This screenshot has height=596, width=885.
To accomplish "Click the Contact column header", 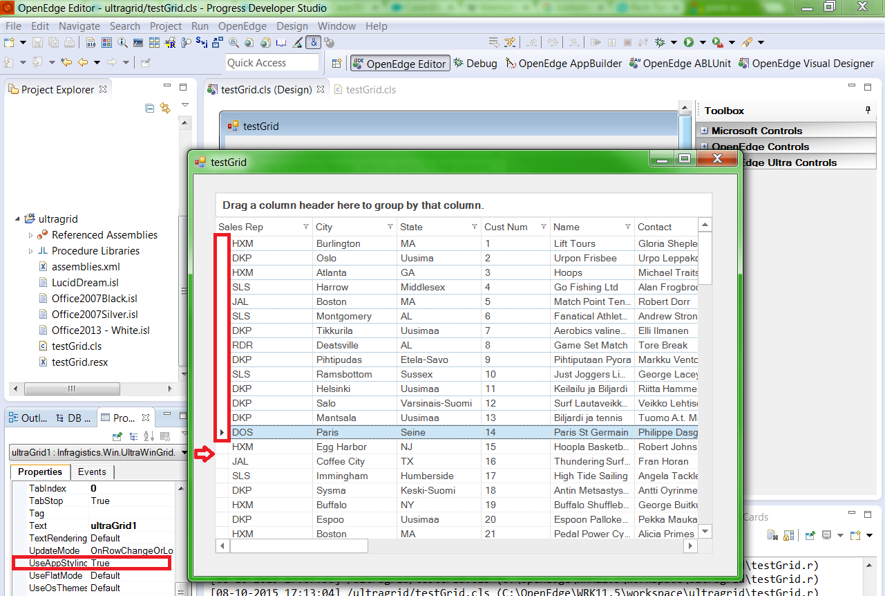I will (666, 227).
